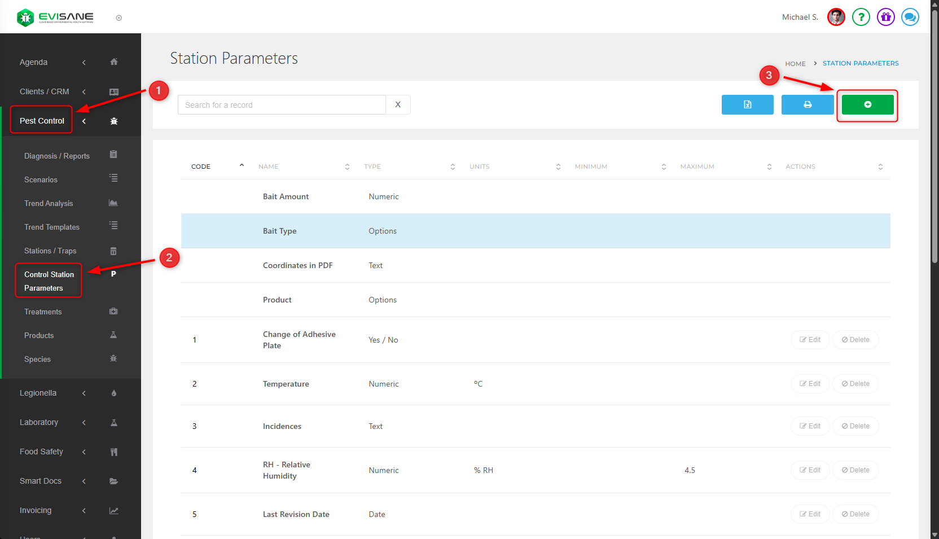
Task: Sort table by the UNITS column
Action: (x=515, y=166)
